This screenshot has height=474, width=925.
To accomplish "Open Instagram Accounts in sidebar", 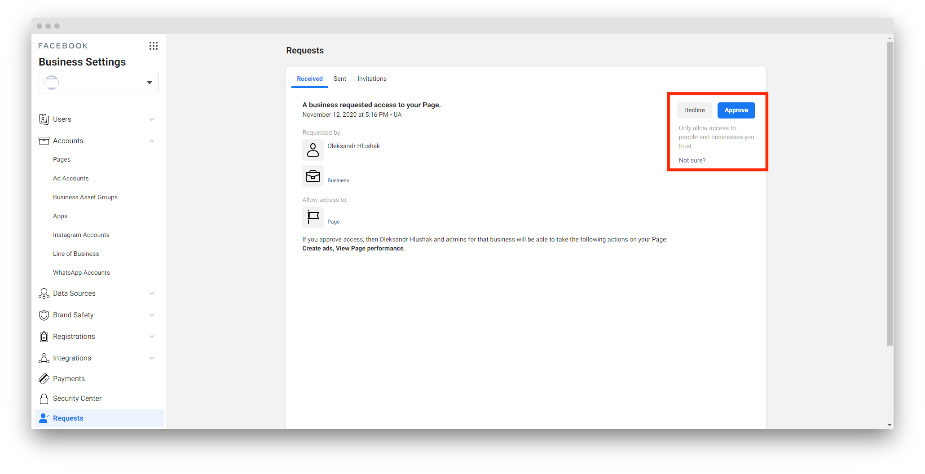I will (81, 235).
